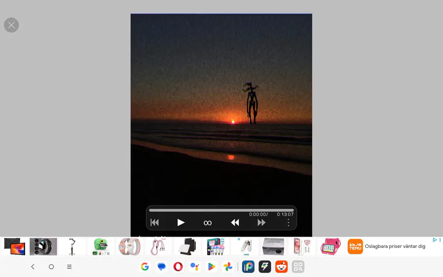The image size is (443, 277).
Task: Open the bluetooth earpiece ad thumbnail
Action: click(x=245, y=246)
